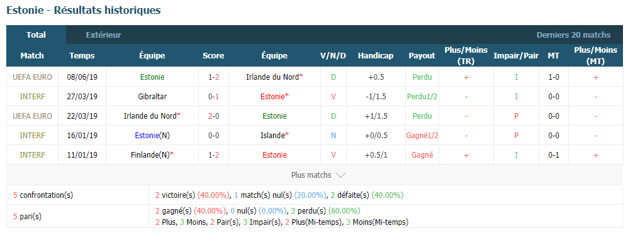Select the Total tab
This screenshot has width=628, height=233.
pyautogui.click(x=36, y=35)
